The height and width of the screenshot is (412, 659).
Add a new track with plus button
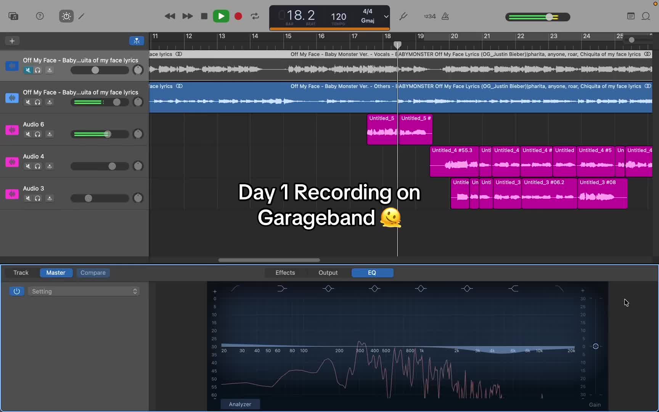click(12, 41)
